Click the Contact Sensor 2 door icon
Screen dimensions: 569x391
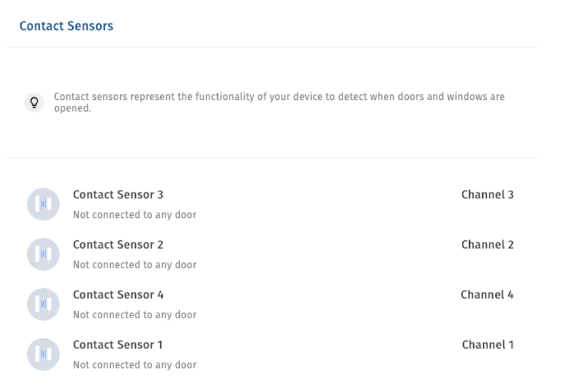pyautogui.click(x=43, y=254)
